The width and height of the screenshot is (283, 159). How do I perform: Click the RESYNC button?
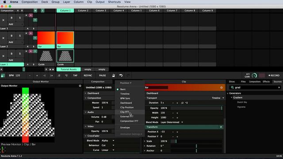88,76
